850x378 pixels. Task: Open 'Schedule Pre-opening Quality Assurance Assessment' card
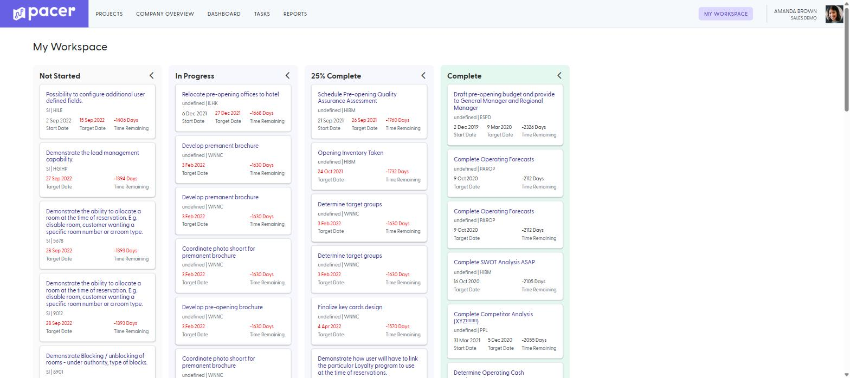[x=369, y=111]
